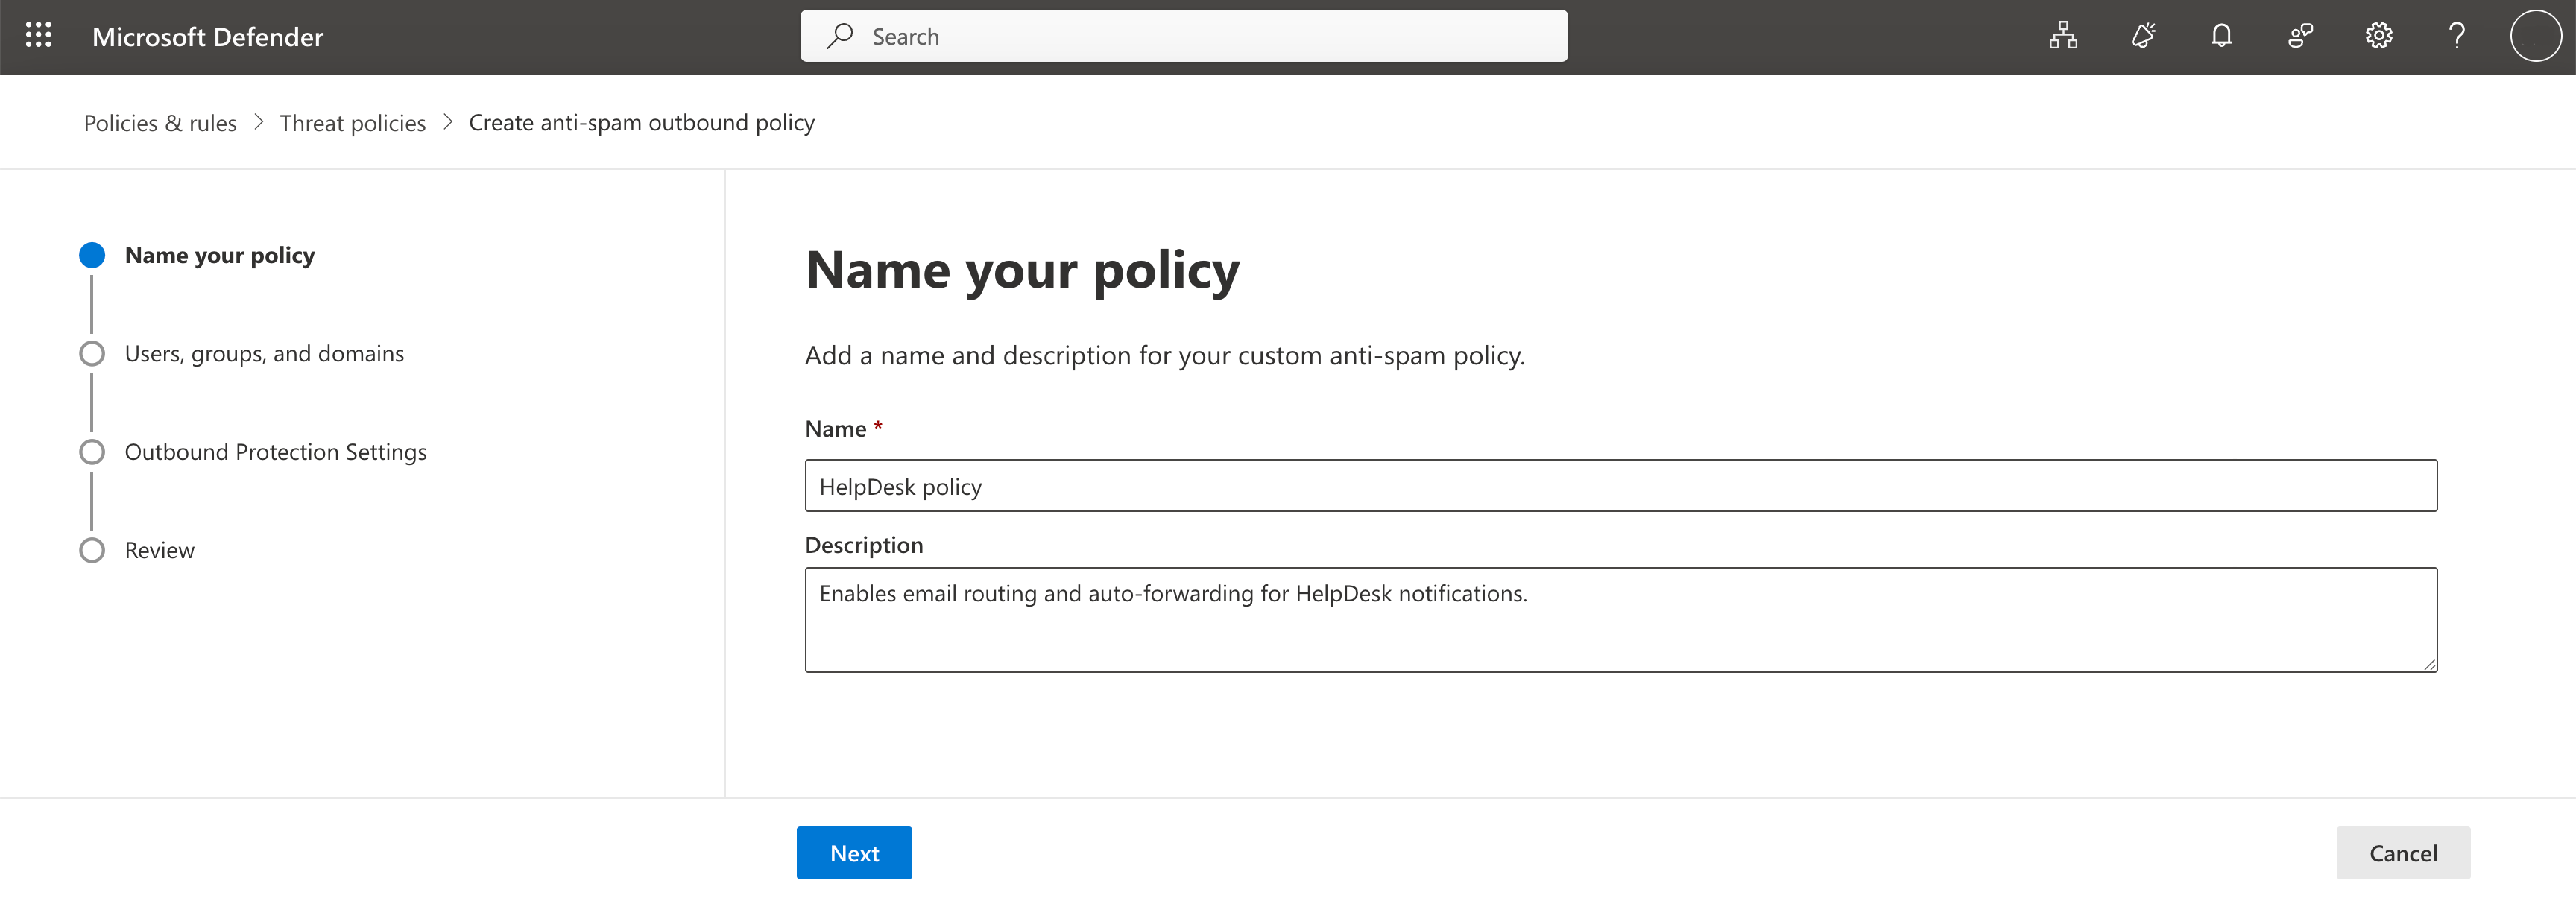Click the Microsoft Defender title
This screenshot has width=2576, height=898.
[208, 37]
